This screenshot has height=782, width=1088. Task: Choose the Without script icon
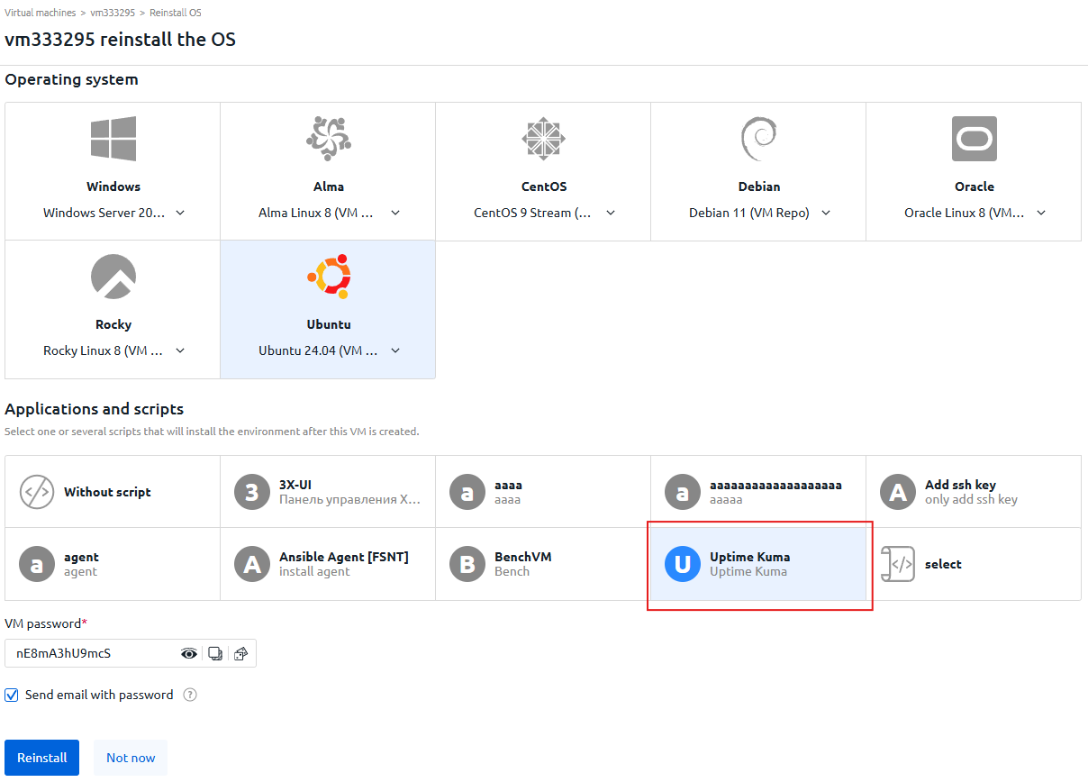click(37, 492)
